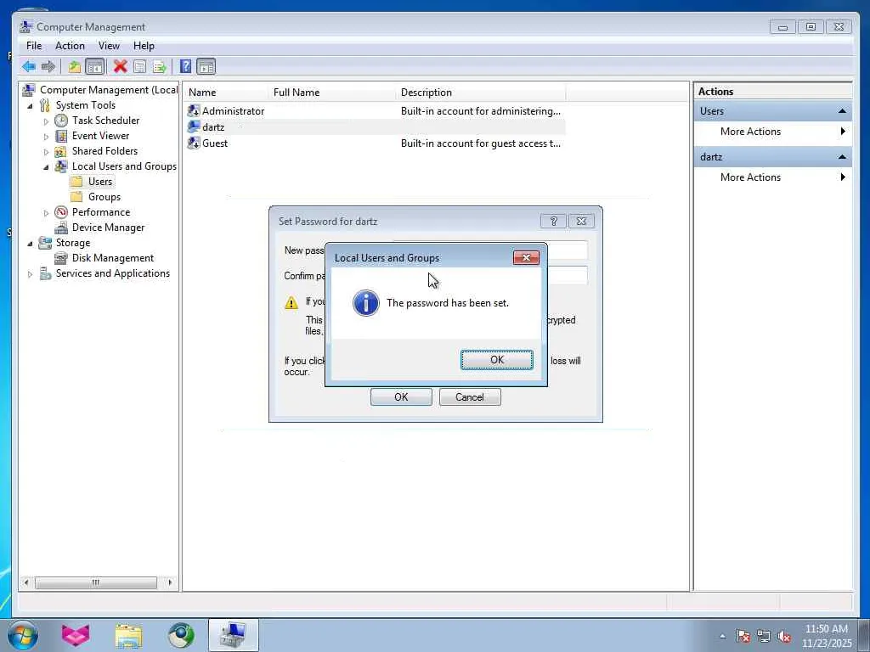Close the Local Users and Groups message box

pos(526,257)
